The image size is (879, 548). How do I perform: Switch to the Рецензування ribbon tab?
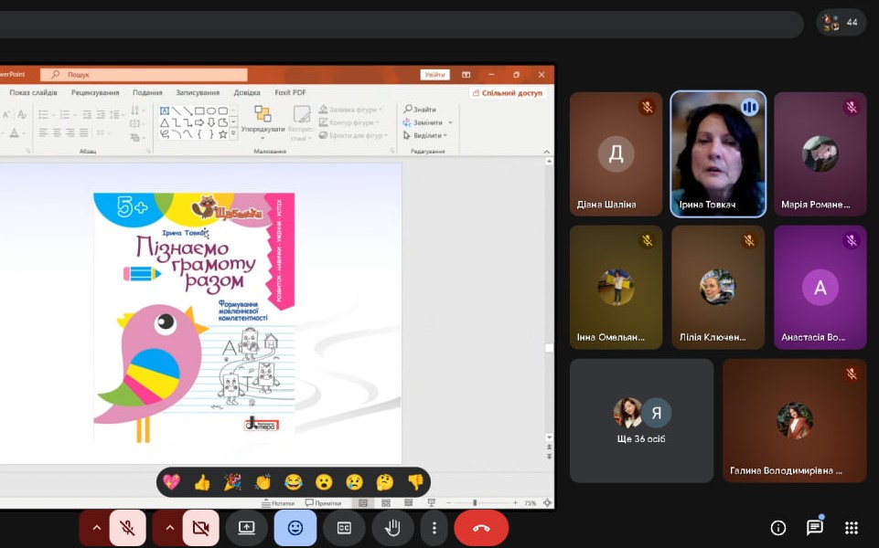point(95,92)
